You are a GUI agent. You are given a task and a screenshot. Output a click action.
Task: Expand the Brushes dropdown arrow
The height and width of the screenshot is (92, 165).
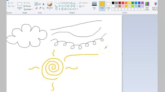[x=50, y=10]
